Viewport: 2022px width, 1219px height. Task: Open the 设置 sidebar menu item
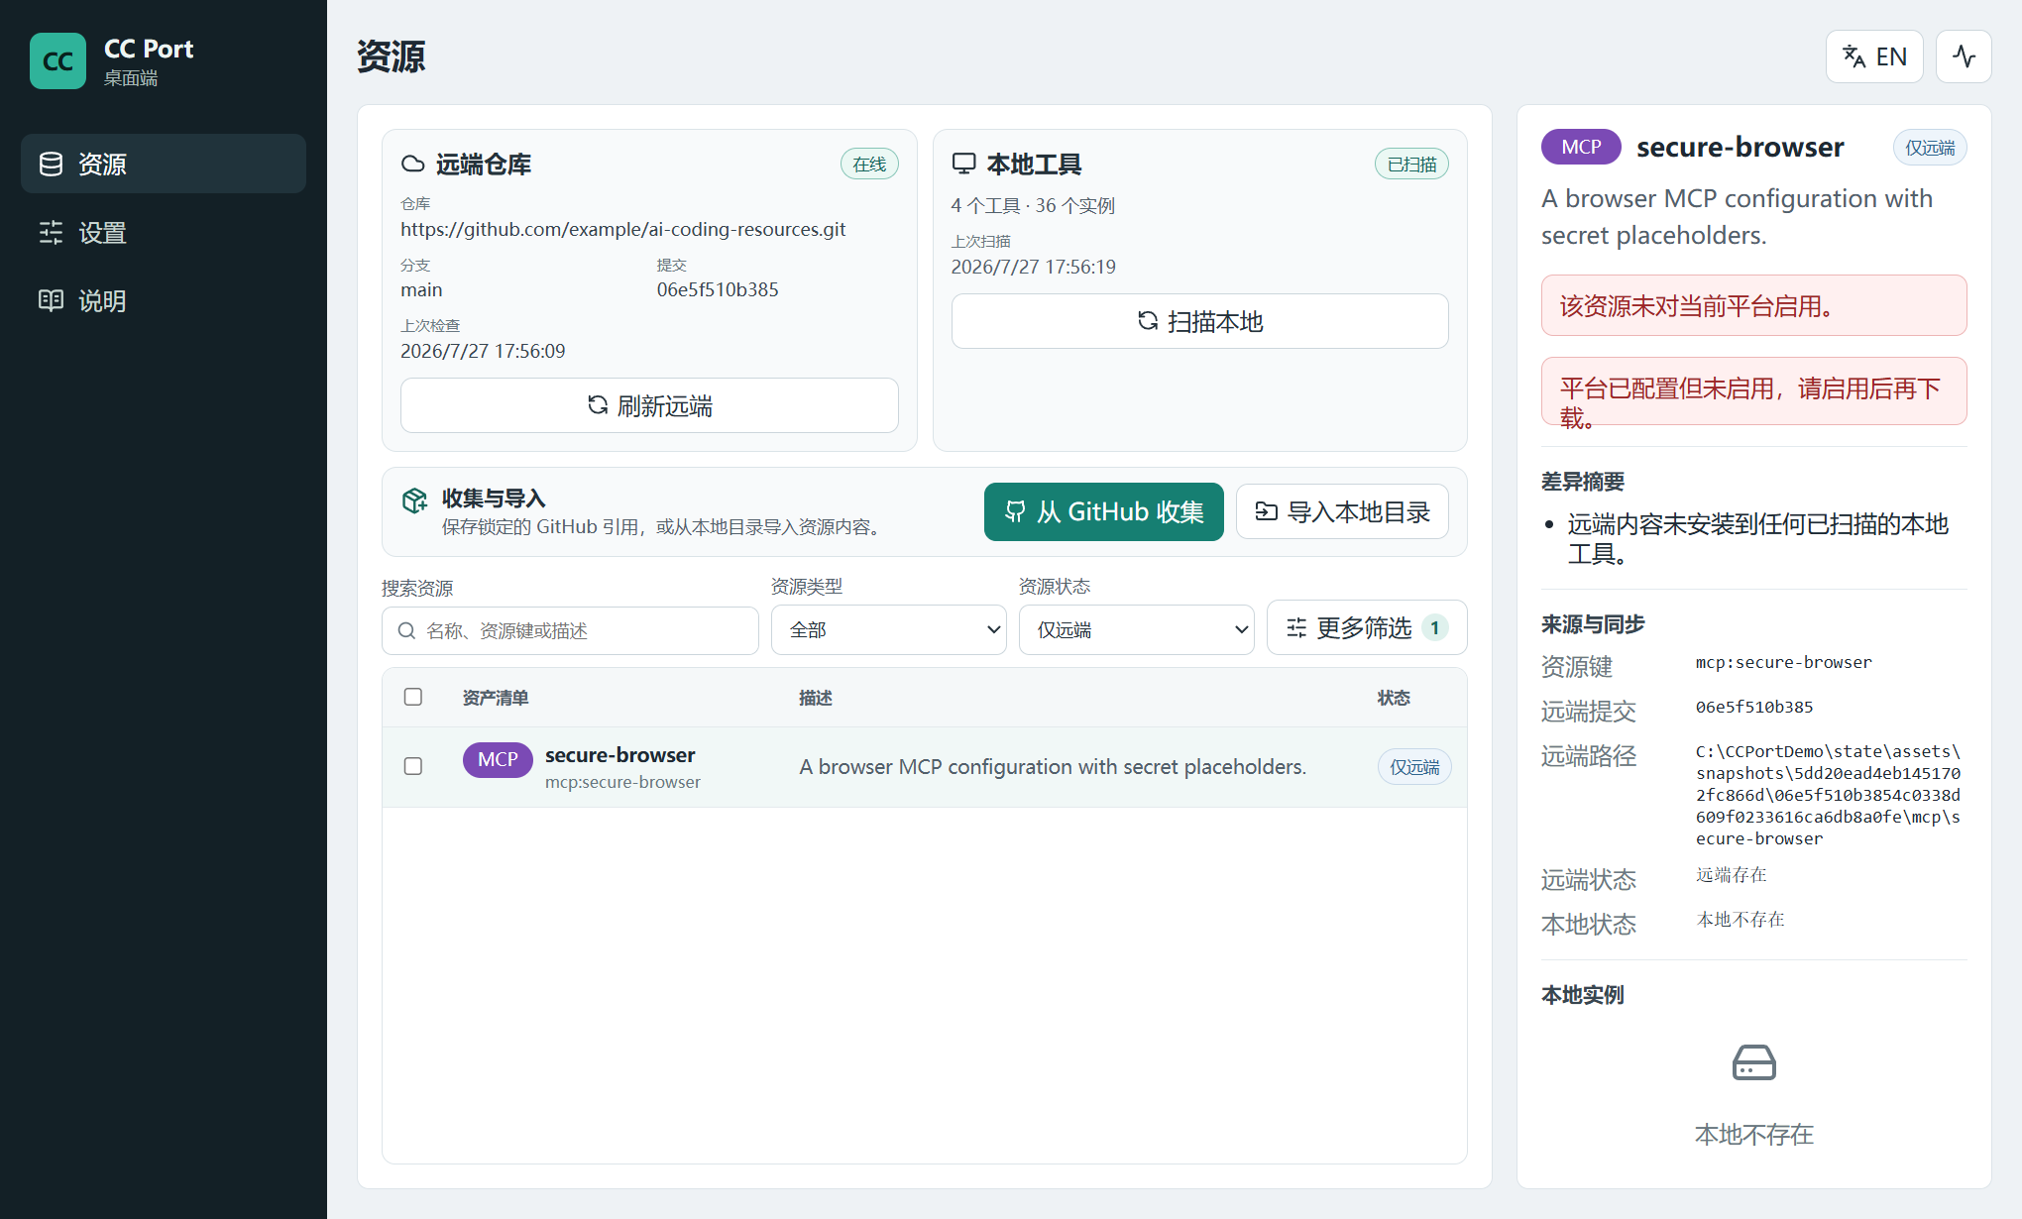click(164, 233)
